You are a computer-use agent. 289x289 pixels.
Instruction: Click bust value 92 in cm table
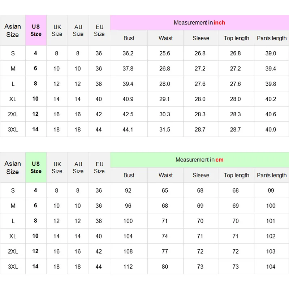[x=128, y=190]
